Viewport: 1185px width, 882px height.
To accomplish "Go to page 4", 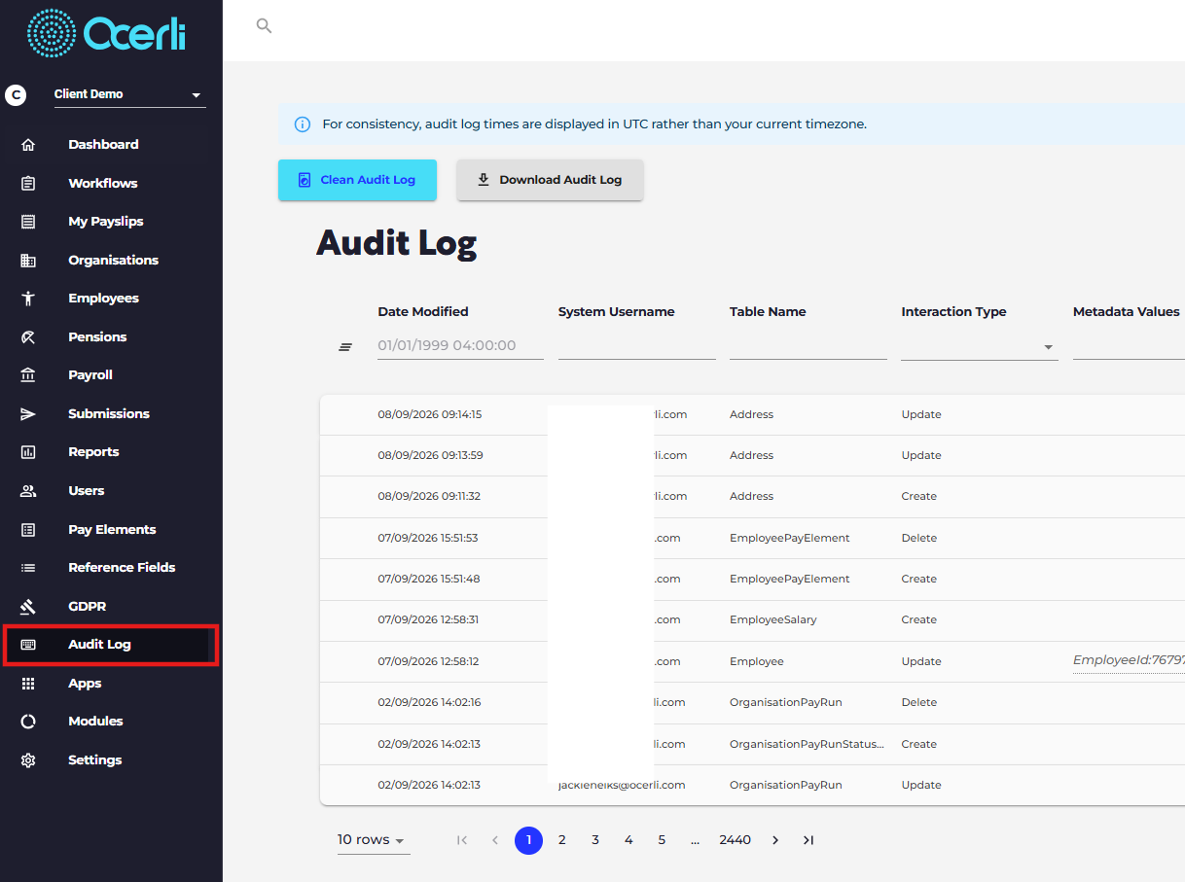I will 628,840.
